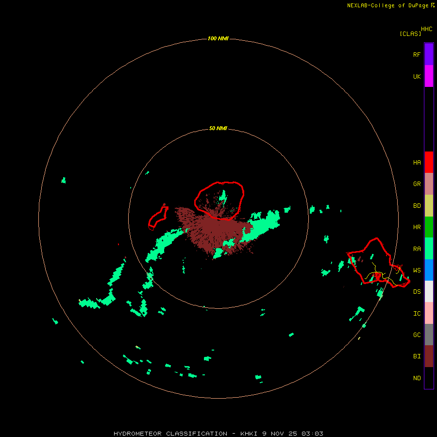Image resolution: width=437 pixels, height=437 pixels.
Task: Click the GC legend label
Action: tap(417, 335)
